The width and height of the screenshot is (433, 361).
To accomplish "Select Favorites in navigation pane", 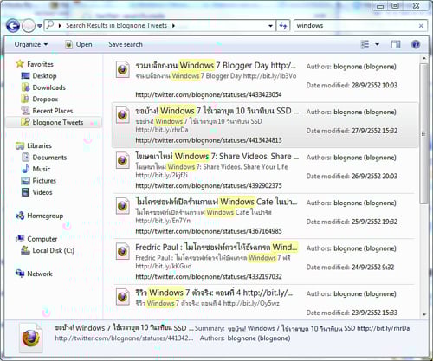I will (40, 64).
